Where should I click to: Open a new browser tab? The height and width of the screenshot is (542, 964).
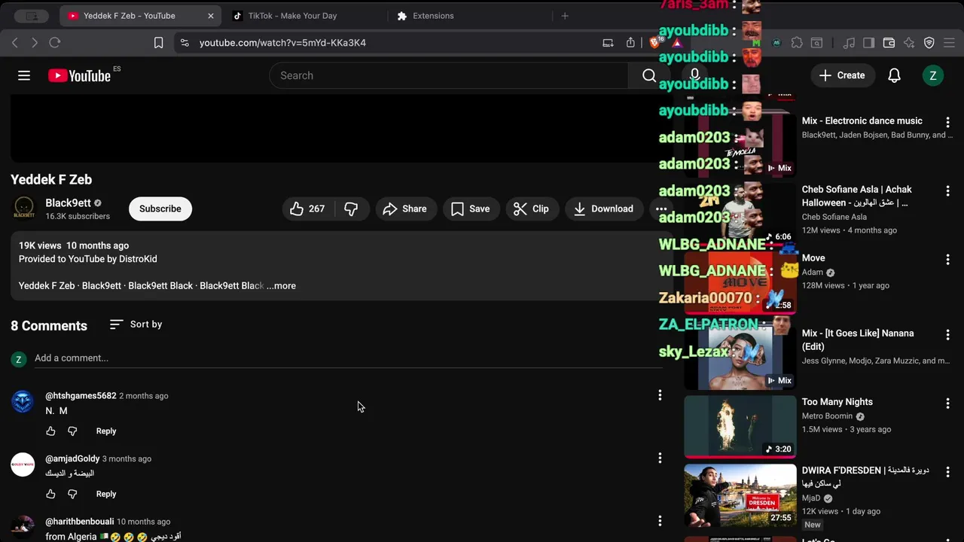[x=565, y=16]
